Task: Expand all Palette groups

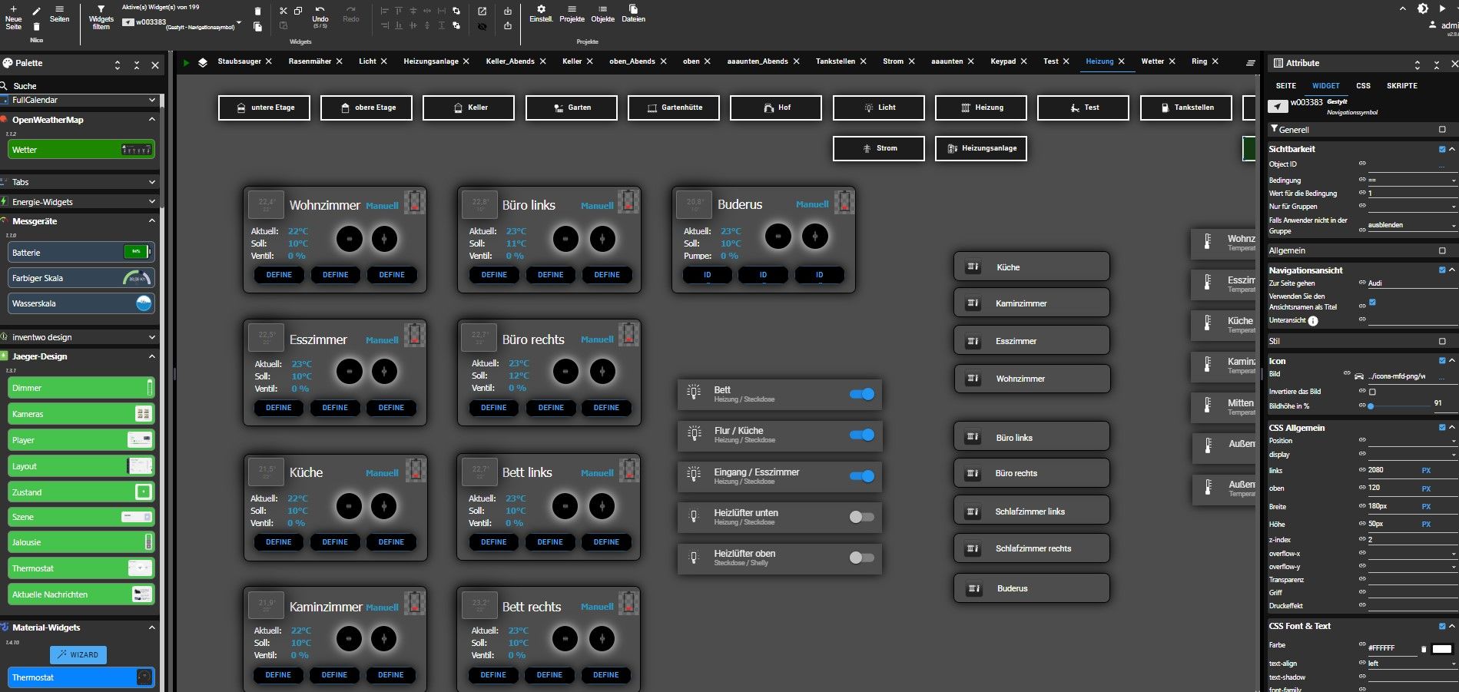Action: click(x=118, y=65)
